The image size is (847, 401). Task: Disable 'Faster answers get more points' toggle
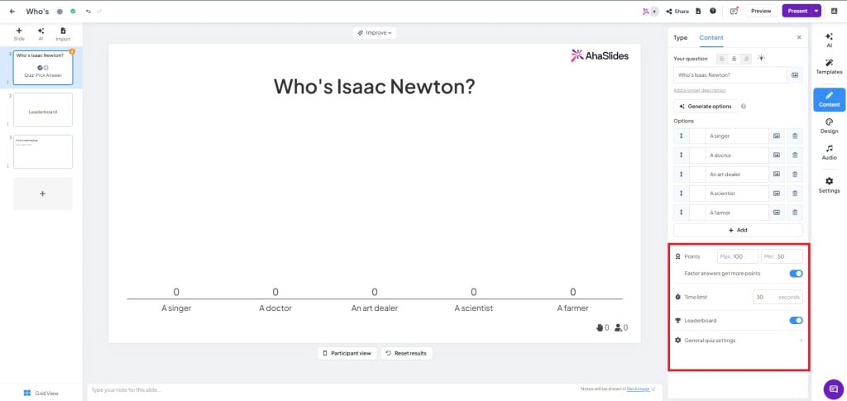796,273
